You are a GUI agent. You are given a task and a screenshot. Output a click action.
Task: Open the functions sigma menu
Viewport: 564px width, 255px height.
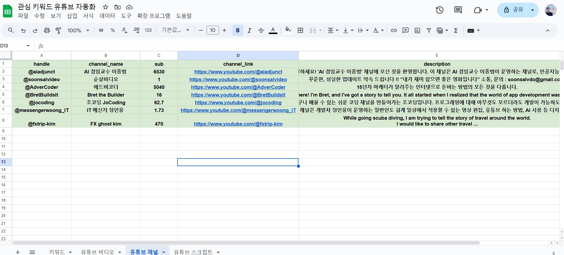pos(456,30)
